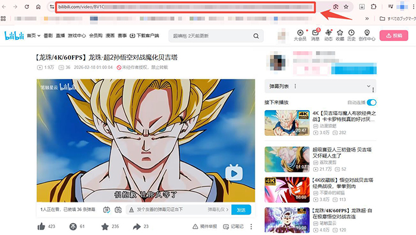Like the video with thumbs-up icon

(41, 227)
